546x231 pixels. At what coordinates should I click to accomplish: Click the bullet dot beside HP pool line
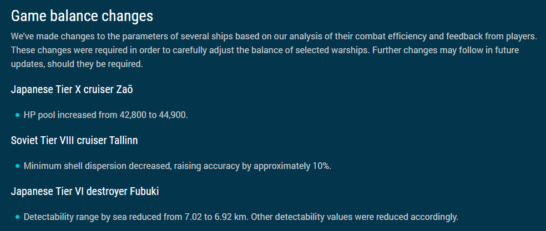click(x=17, y=115)
